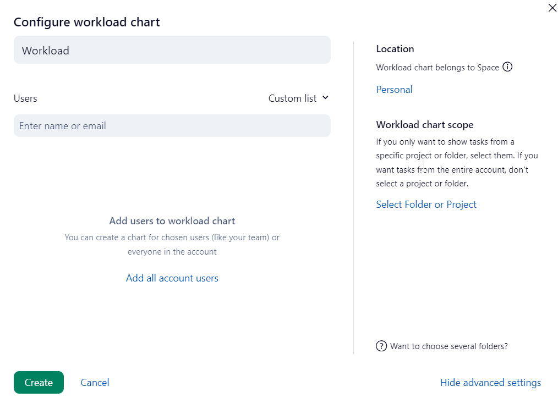Click the Add users to workload chart heading
This screenshot has height=403, width=558.
tap(172, 221)
